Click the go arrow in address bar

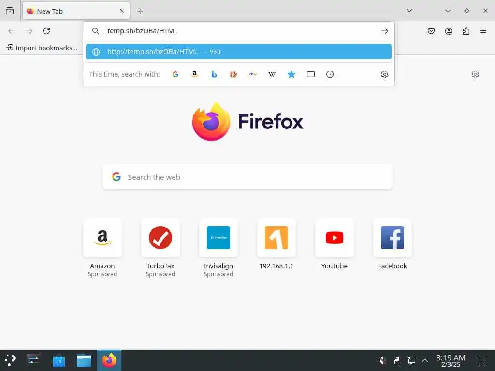[384, 31]
